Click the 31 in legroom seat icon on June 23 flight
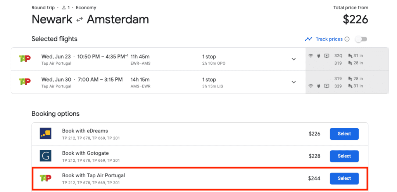397x192 pixels. (350, 56)
